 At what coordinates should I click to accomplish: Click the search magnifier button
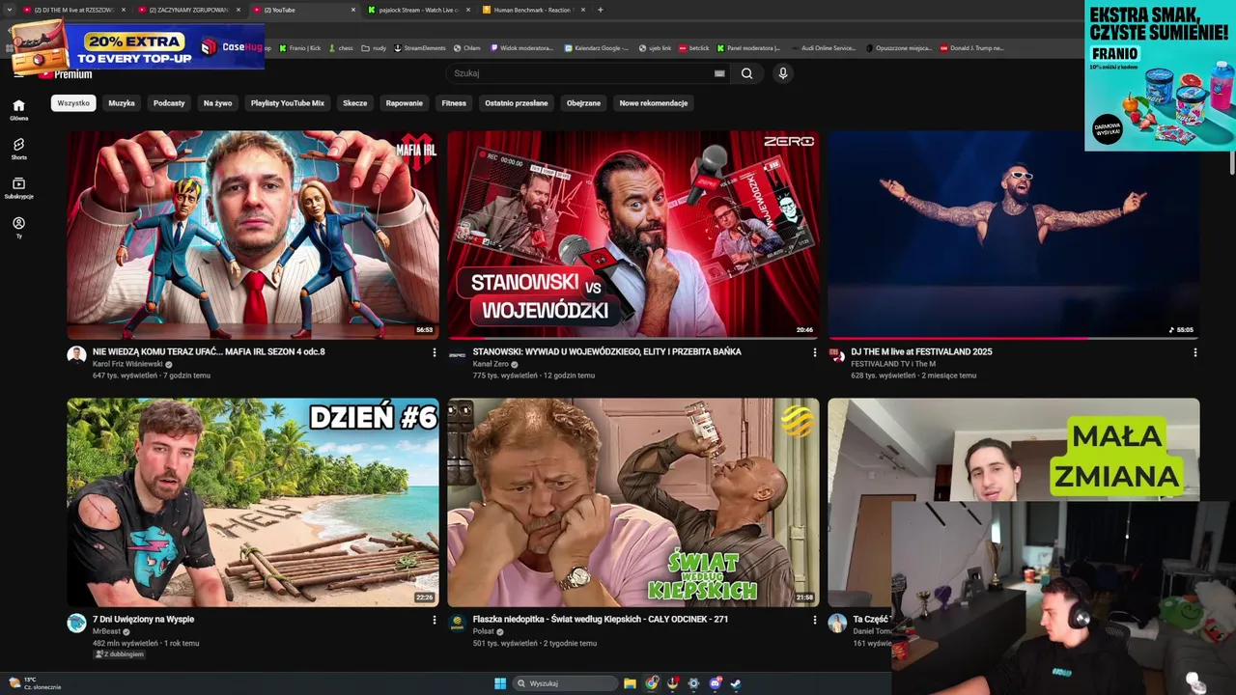coord(746,73)
